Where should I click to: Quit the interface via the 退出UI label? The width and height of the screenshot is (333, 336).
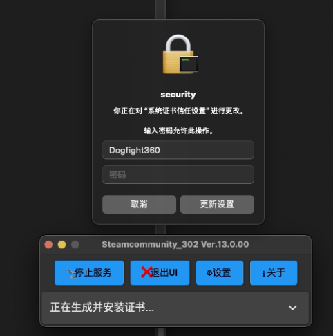164,272
